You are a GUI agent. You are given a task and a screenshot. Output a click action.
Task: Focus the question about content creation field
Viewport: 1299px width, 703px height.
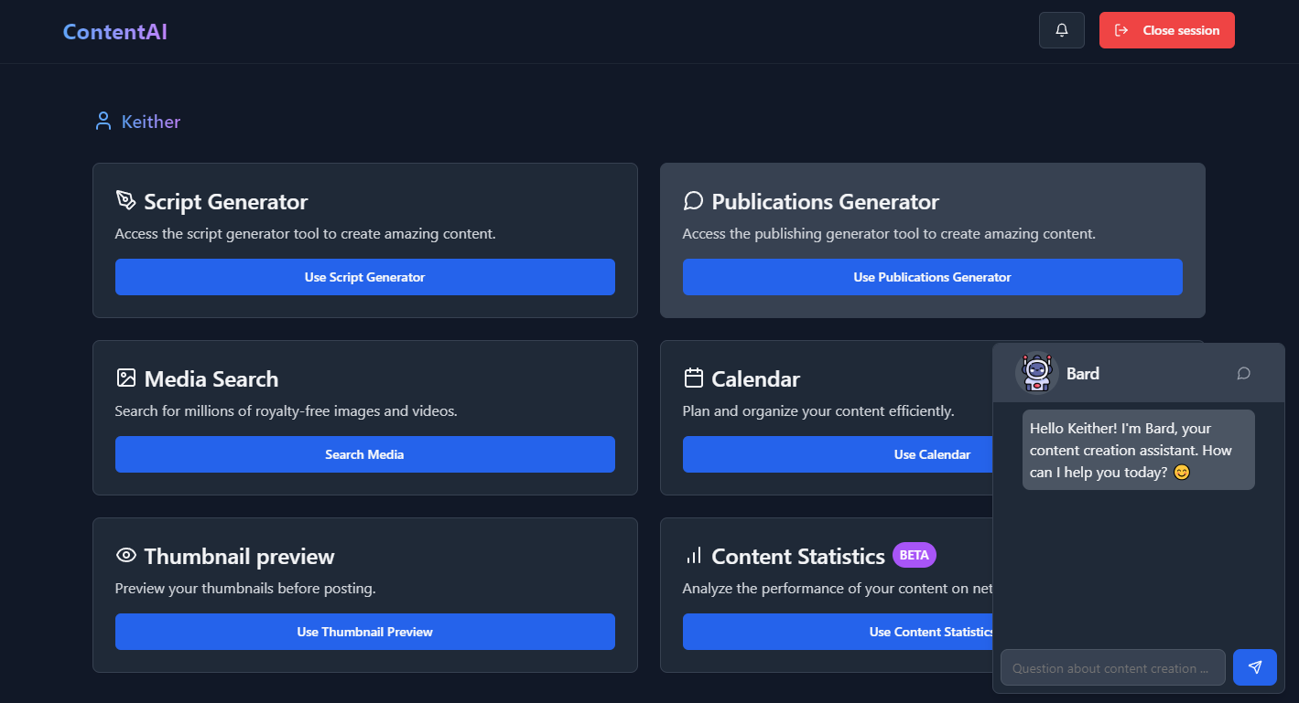click(1112, 667)
